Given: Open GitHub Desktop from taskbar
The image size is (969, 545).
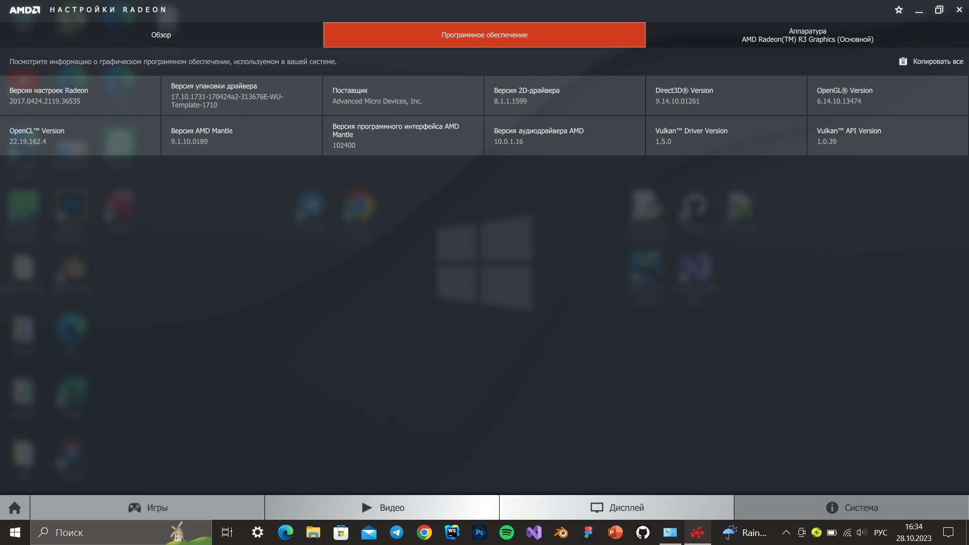Looking at the screenshot, I should click(643, 532).
